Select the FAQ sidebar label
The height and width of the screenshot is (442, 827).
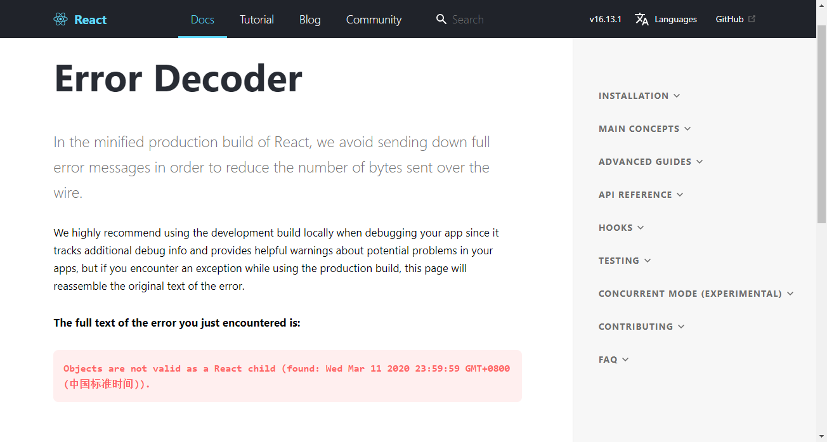coord(608,360)
